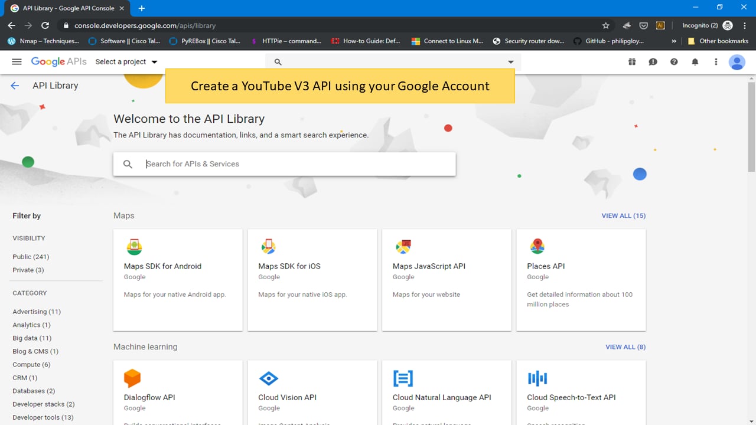Filter by Public (241) visibility
Screen dimensions: 756x425
pos(31,257)
